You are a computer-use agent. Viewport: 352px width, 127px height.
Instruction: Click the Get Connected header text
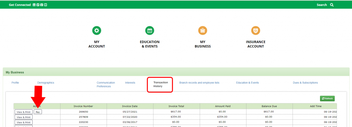(x=20, y=5)
